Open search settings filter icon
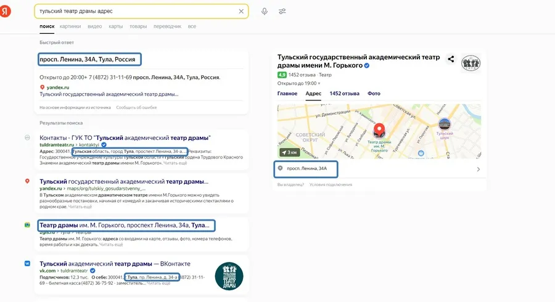This screenshot has height=302, width=555. [x=282, y=11]
